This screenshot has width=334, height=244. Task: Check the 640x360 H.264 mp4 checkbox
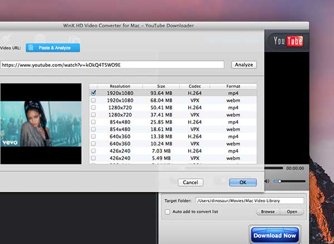click(94, 136)
